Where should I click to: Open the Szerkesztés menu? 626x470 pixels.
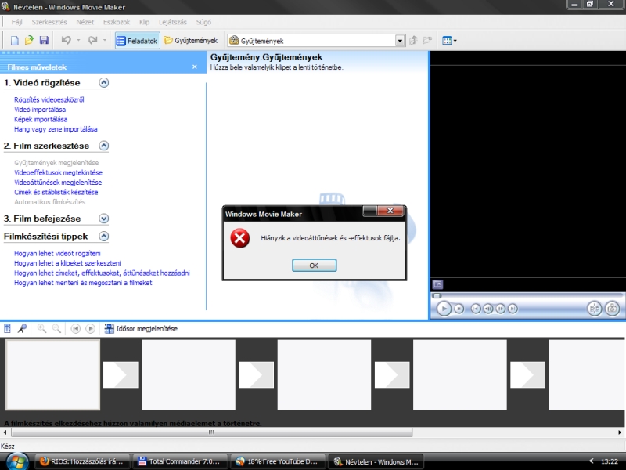pos(49,22)
